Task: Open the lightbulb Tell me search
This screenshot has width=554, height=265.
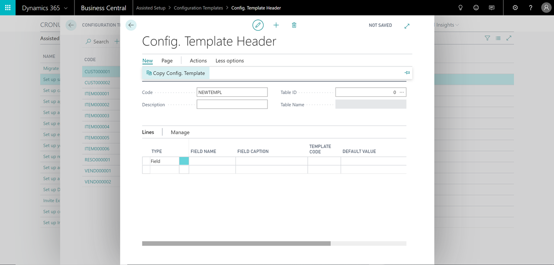Action: tap(461, 7)
